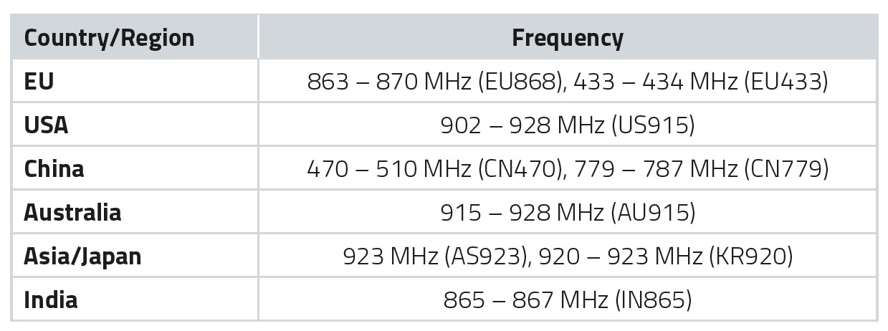Click the India row label
This screenshot has width=888, height=331.
(x=50, y=299)
